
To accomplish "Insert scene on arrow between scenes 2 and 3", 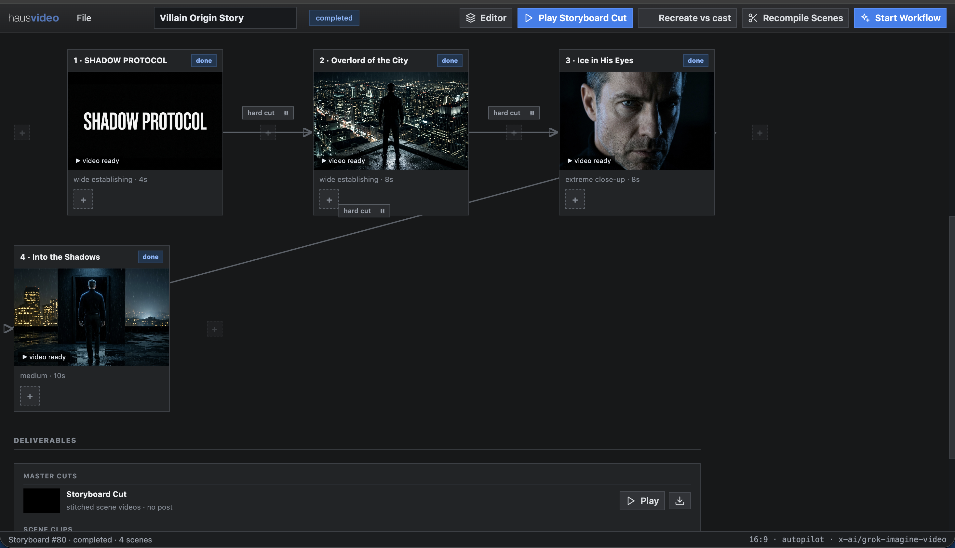I will [x=514, y=133].
